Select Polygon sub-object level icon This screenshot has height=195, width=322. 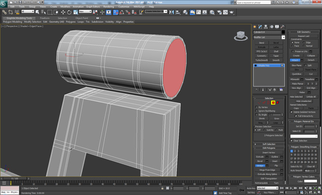click(x=273, y=103)
